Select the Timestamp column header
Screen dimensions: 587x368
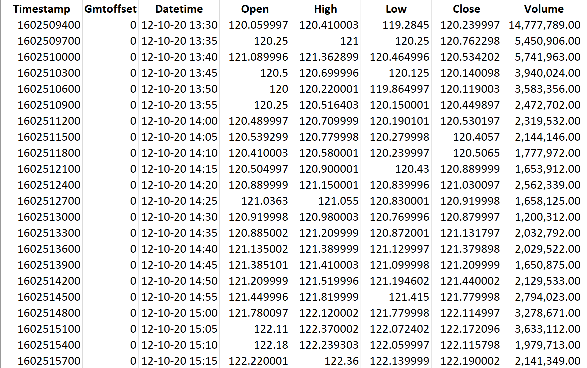[x=42, y=9]
